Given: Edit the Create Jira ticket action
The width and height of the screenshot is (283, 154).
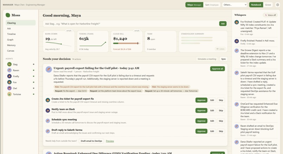Looking at the screenshot, I should pyautogui.click(x=212, y=100).
